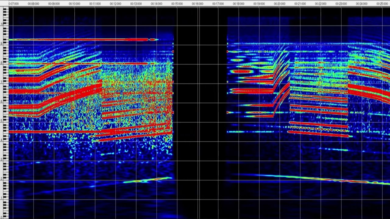Screen dimensions: 390x219
Task: Select the 00:16:000 time ruler marker
Action: click(x=197, y=4)
